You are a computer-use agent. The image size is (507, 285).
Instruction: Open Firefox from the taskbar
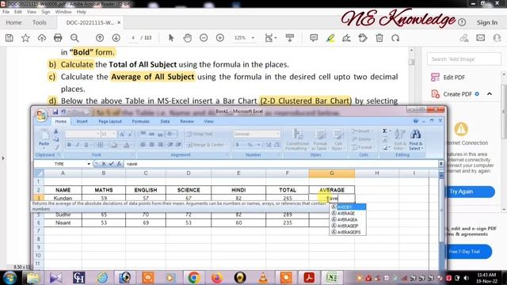[216, 278]
